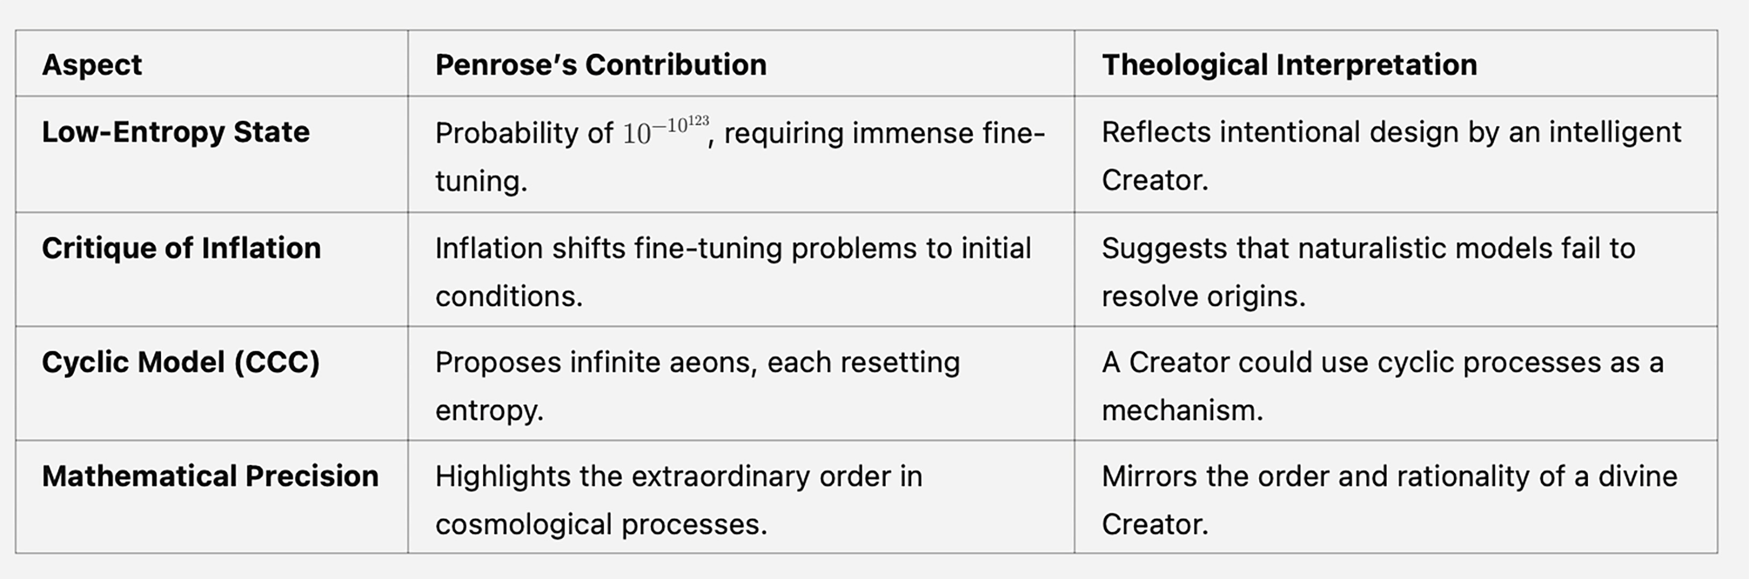Select the "Penrose's Contribution" column header
Viewport: 1749px width, 579px height.
tap(601, 65)
